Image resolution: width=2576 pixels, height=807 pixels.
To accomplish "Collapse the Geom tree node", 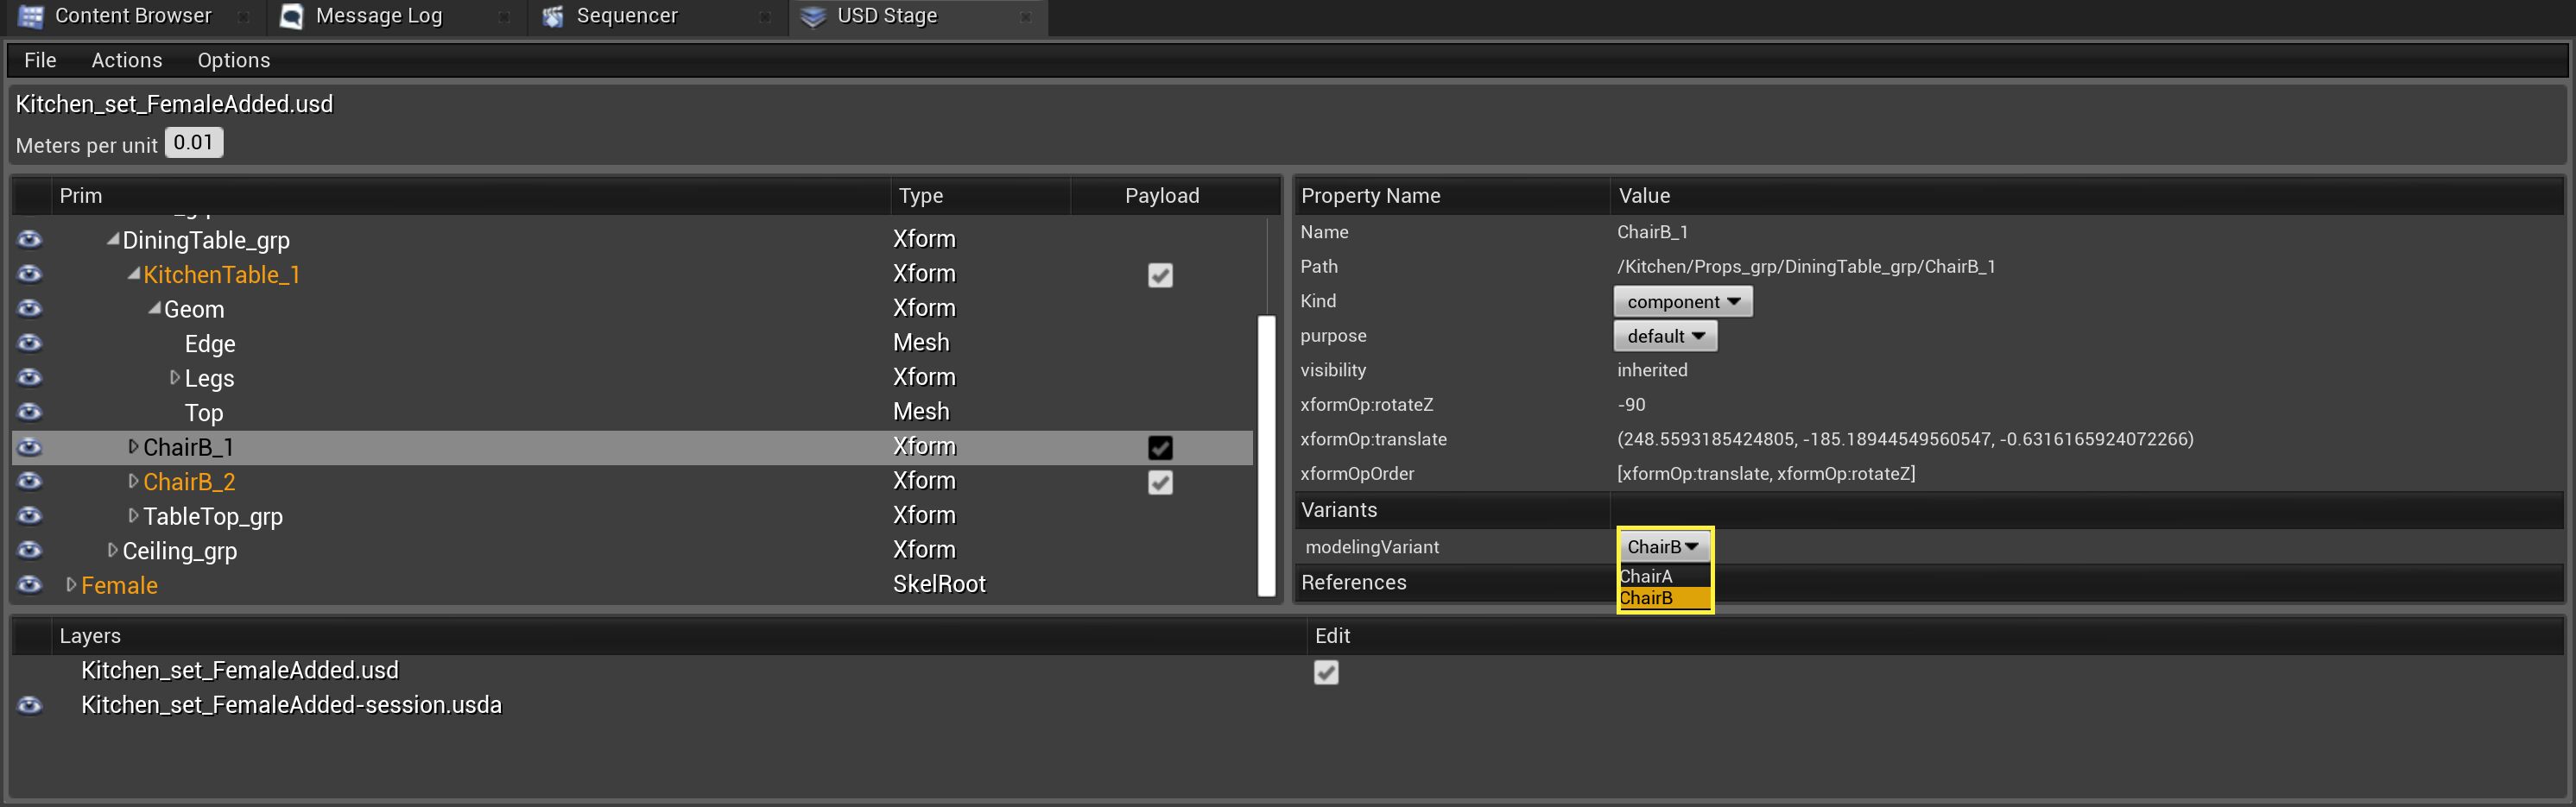I will (154, 309).
